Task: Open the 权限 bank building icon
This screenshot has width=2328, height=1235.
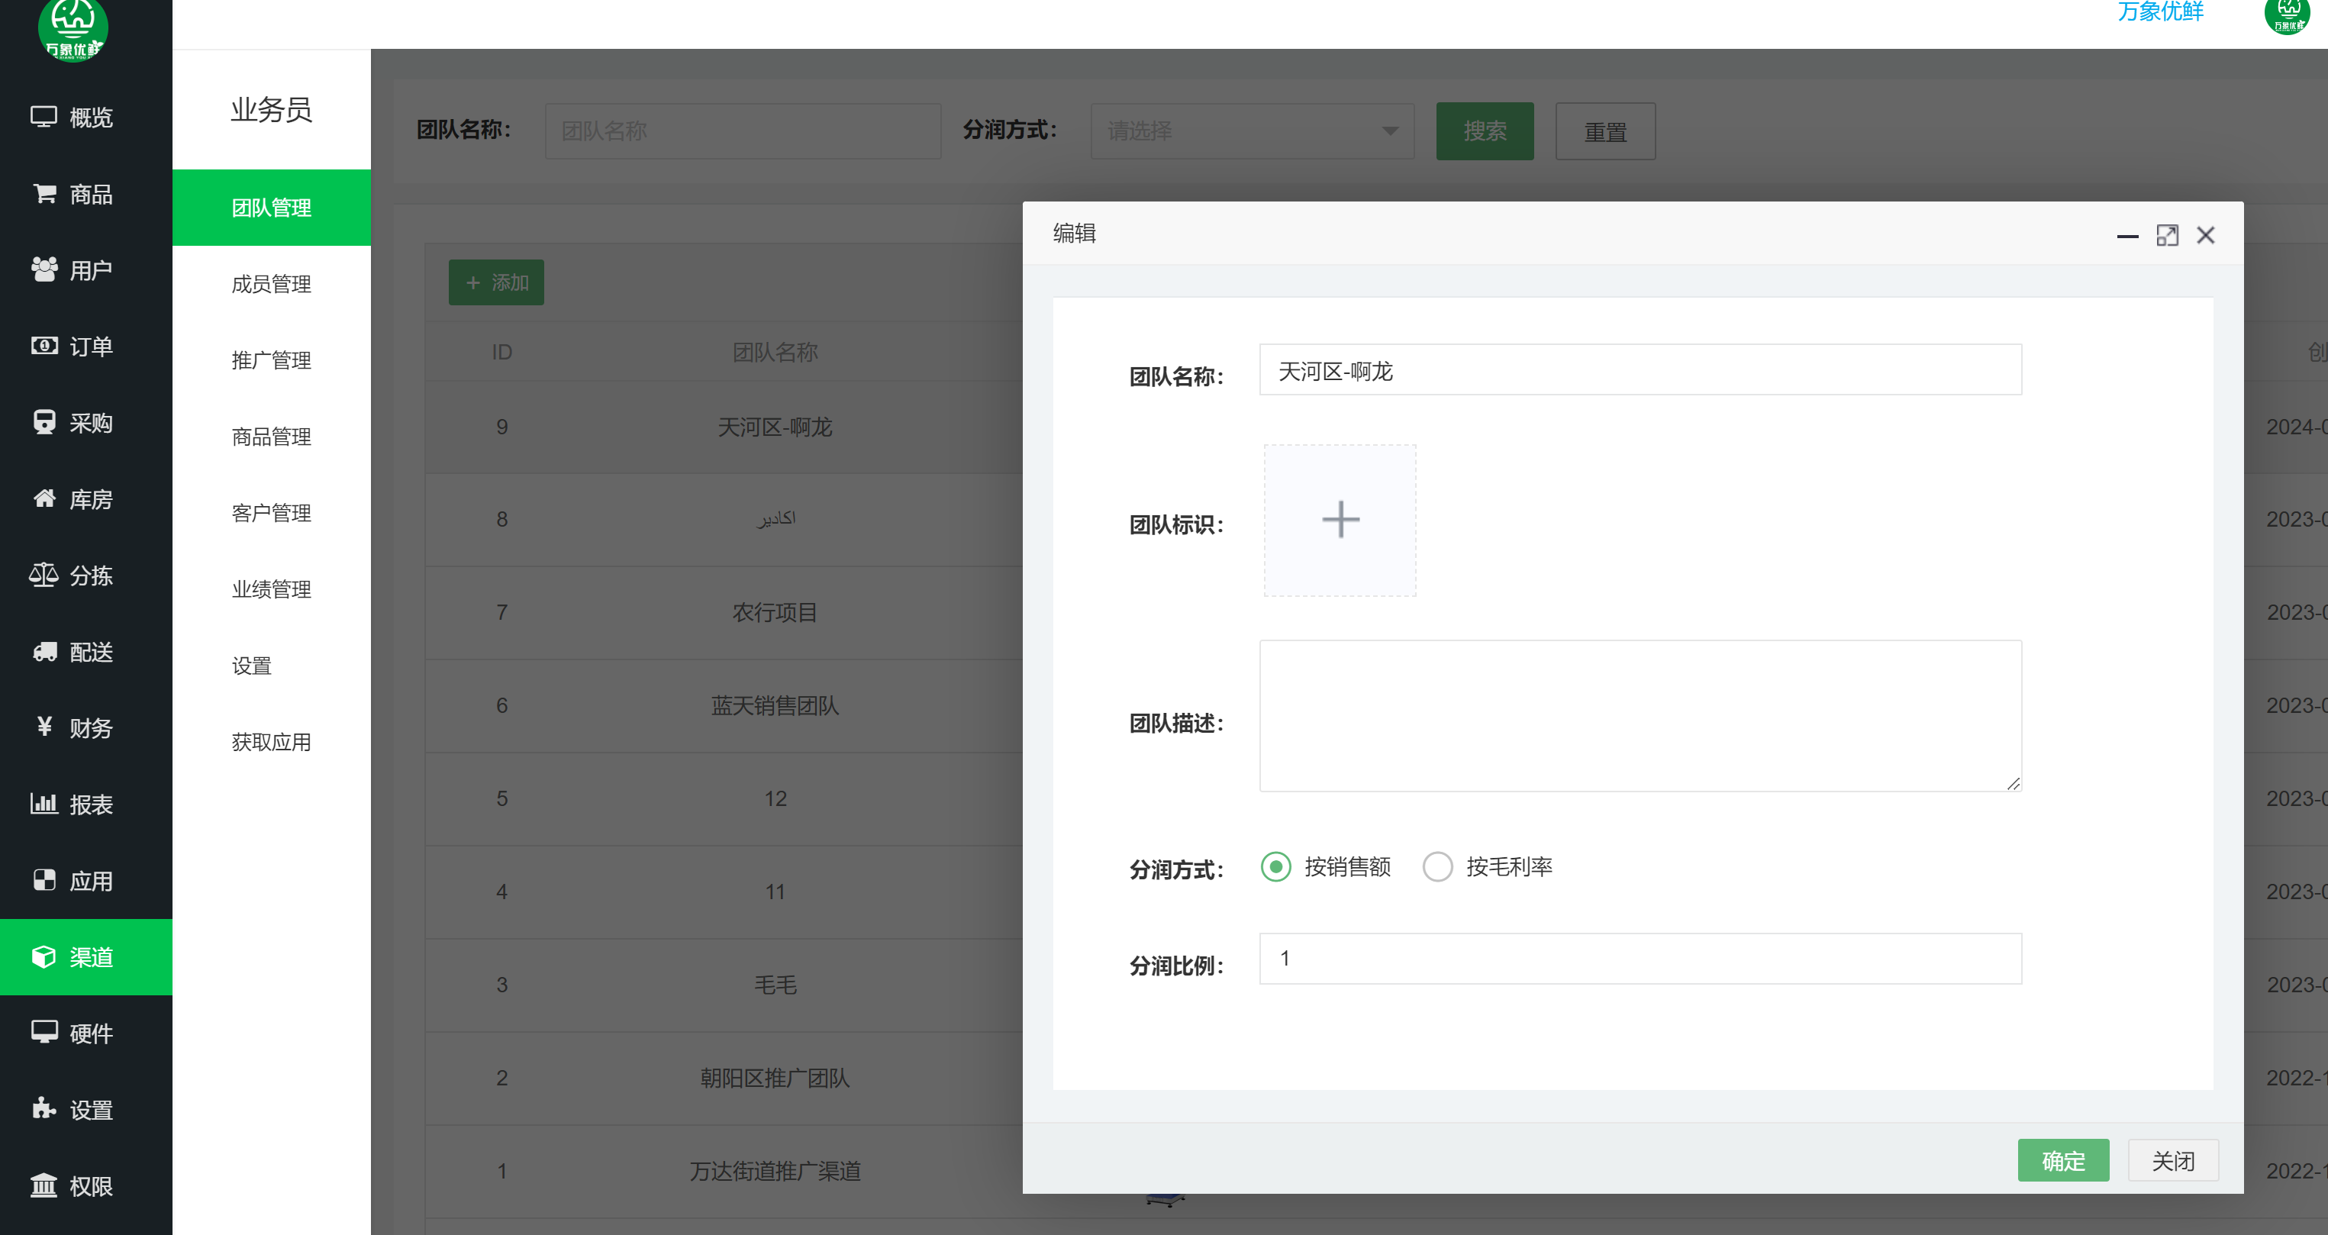Action: point(44,1185)
